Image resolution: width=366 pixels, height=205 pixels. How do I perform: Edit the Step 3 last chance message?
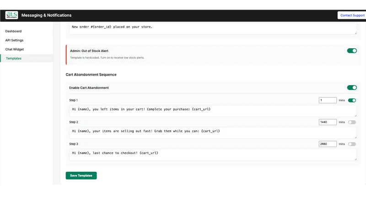point(213,154)
